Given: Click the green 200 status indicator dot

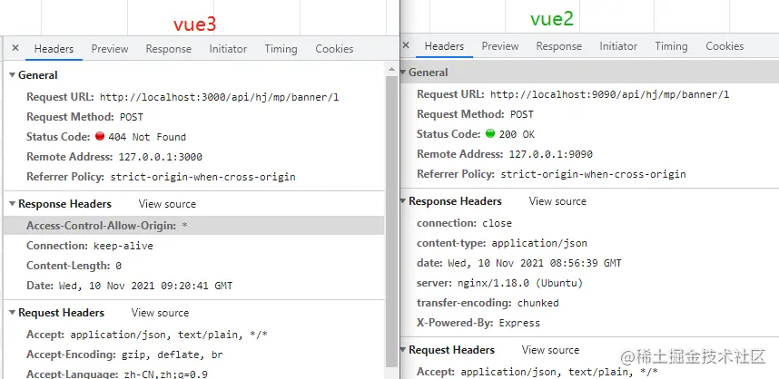Looking at the screenshot, I should 490,133.
